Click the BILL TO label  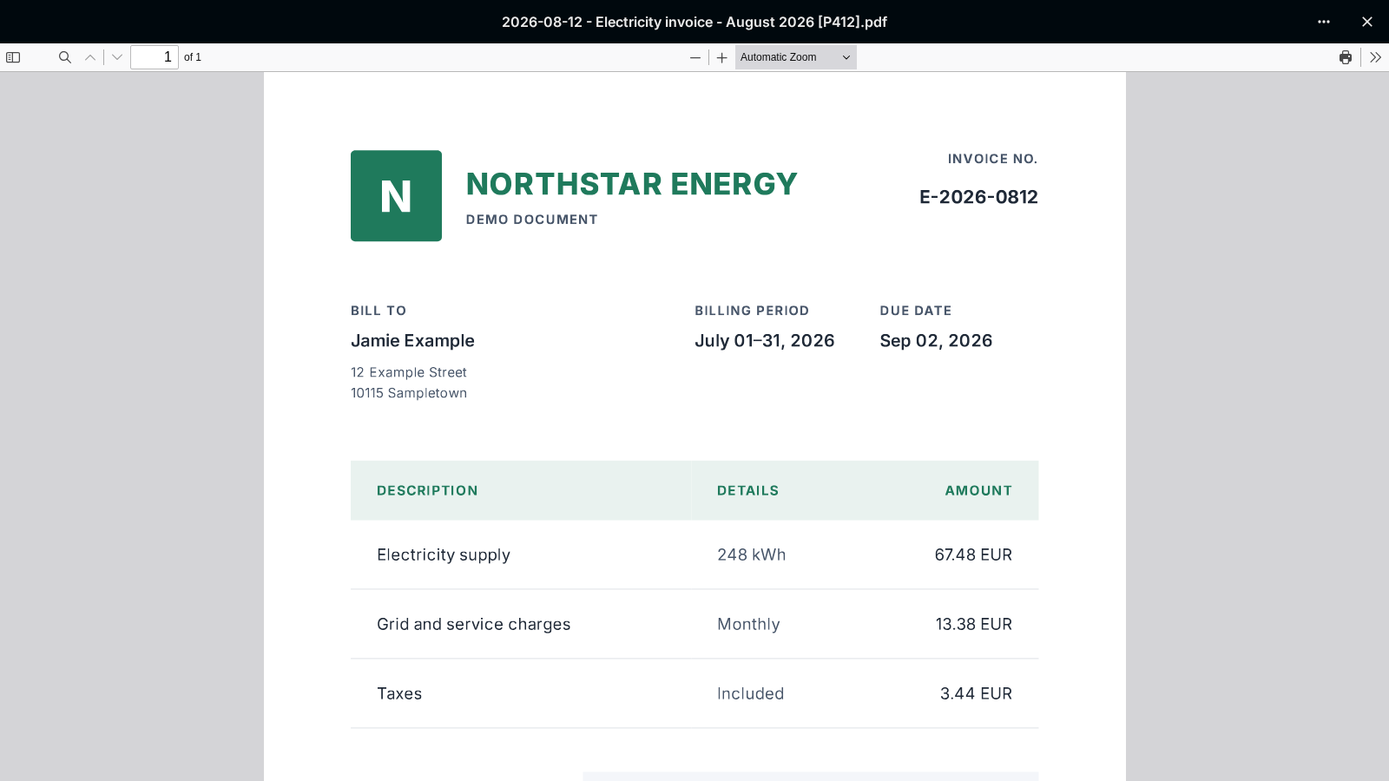pyautogui.click(x=379, y=311)
